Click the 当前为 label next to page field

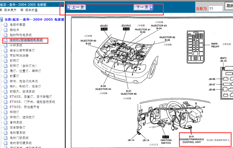tap(201, 9)
